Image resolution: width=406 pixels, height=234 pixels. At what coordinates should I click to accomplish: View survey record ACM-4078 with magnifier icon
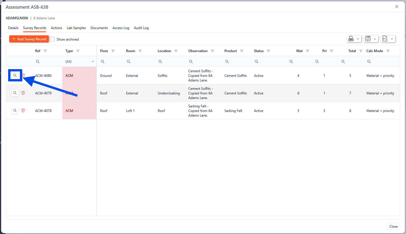[x=15, y=111]
